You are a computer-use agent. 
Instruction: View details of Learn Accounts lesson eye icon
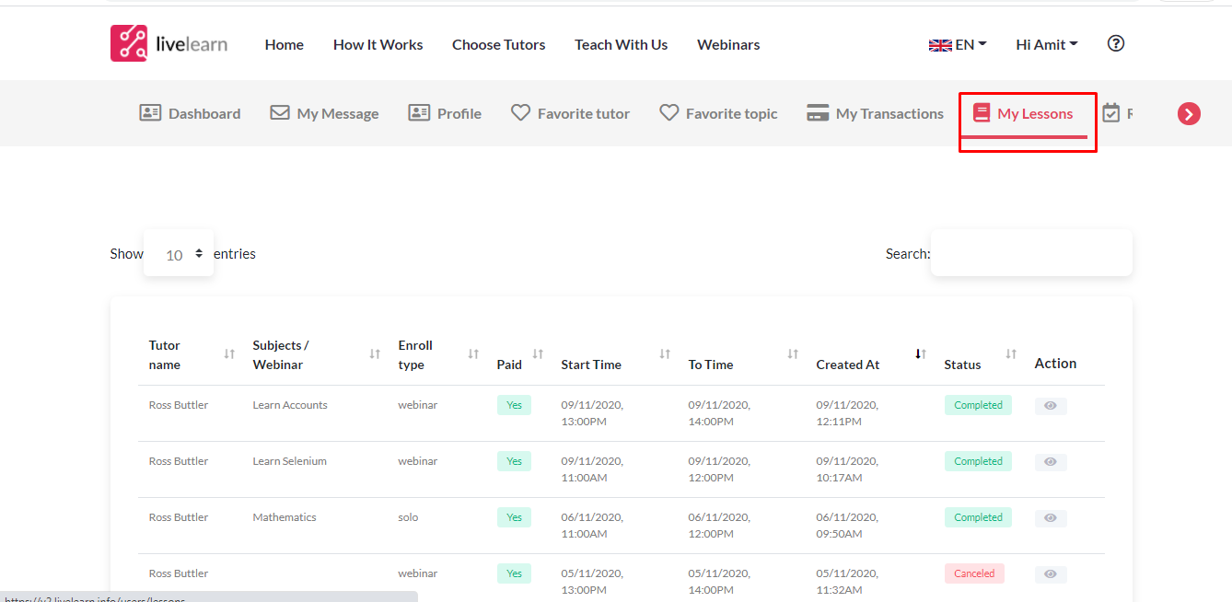[1050, 406]
